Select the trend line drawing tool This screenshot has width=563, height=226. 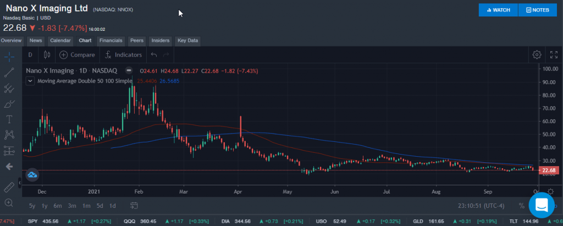click(9, 72)
